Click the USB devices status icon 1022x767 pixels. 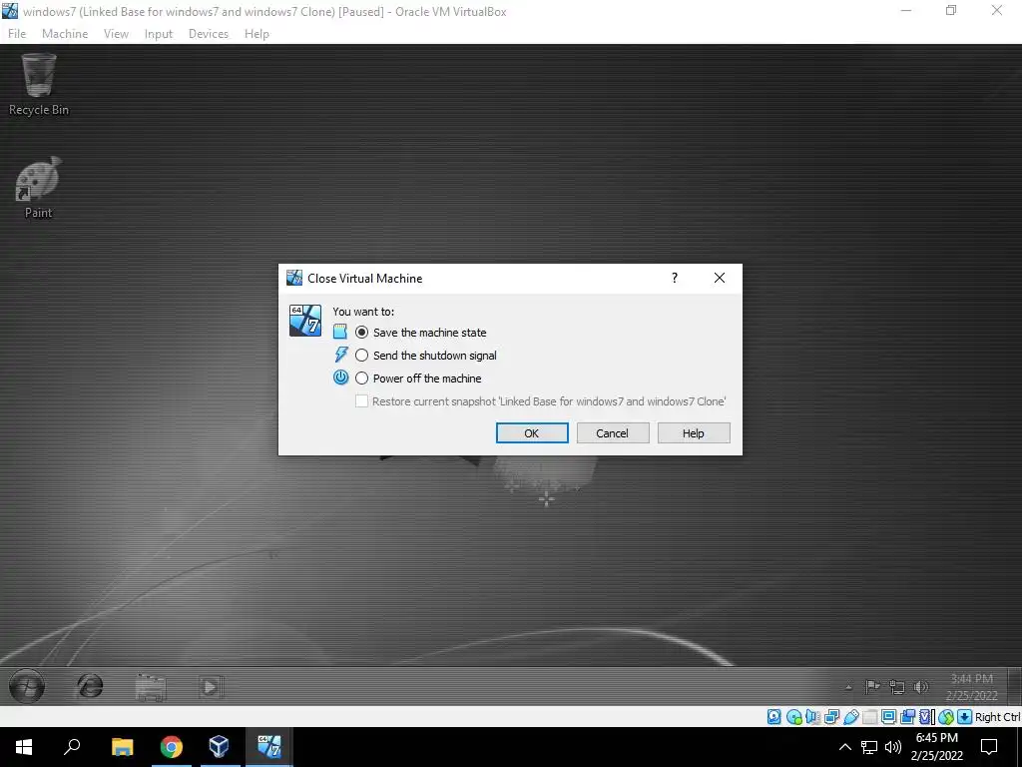(850, 717)
